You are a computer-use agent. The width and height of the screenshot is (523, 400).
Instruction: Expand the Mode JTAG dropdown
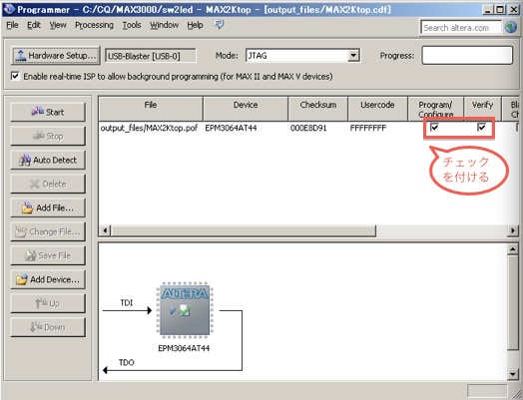point(353,55)
